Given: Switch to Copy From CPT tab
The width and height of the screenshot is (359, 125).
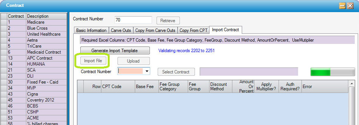Looking at the screenshot, I should 193,30.
